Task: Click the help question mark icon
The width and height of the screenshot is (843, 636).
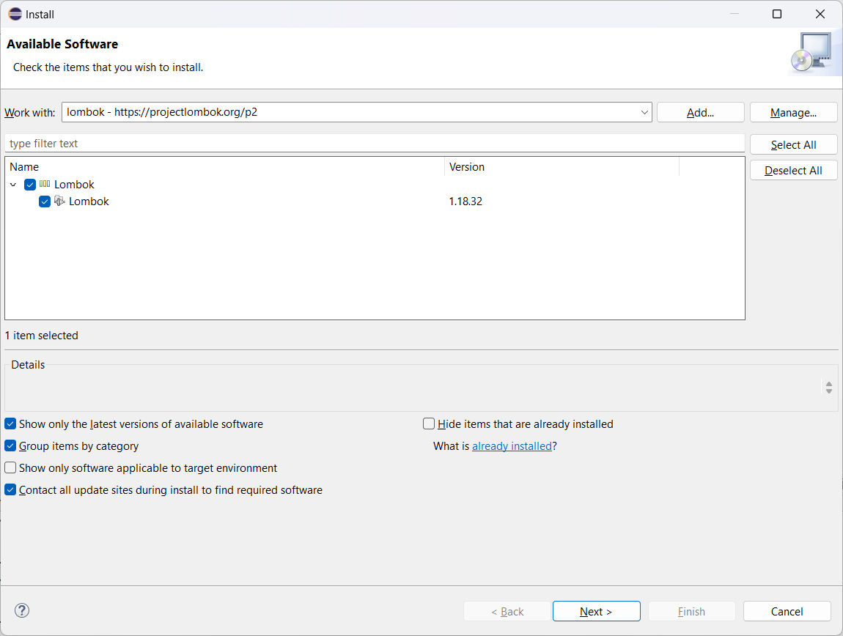Action: [x=22, y=610]
